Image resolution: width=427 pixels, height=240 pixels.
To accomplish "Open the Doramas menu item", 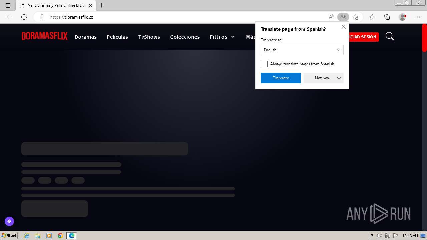I will 86,37.
